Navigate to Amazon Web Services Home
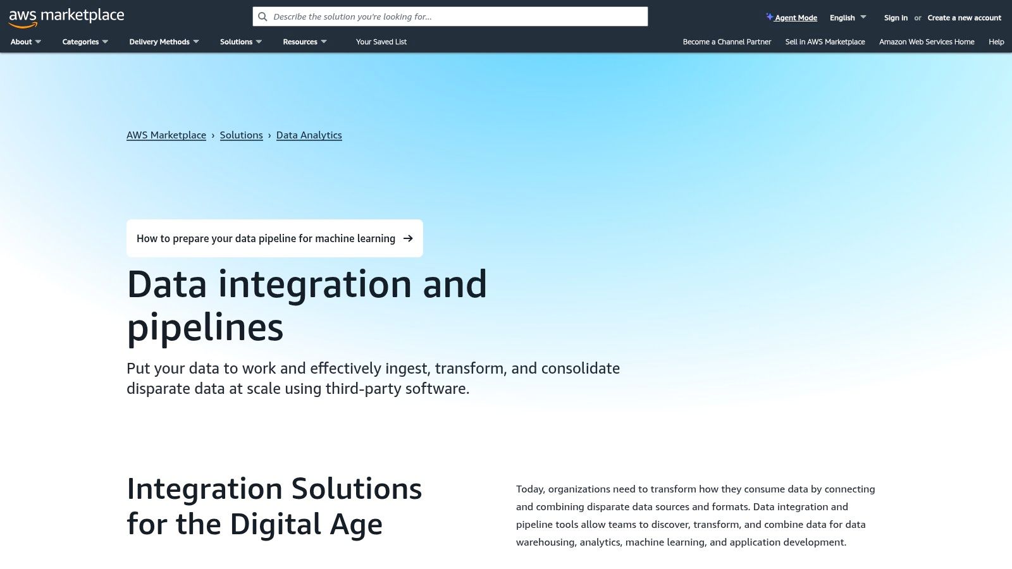 tap(926, 42)
